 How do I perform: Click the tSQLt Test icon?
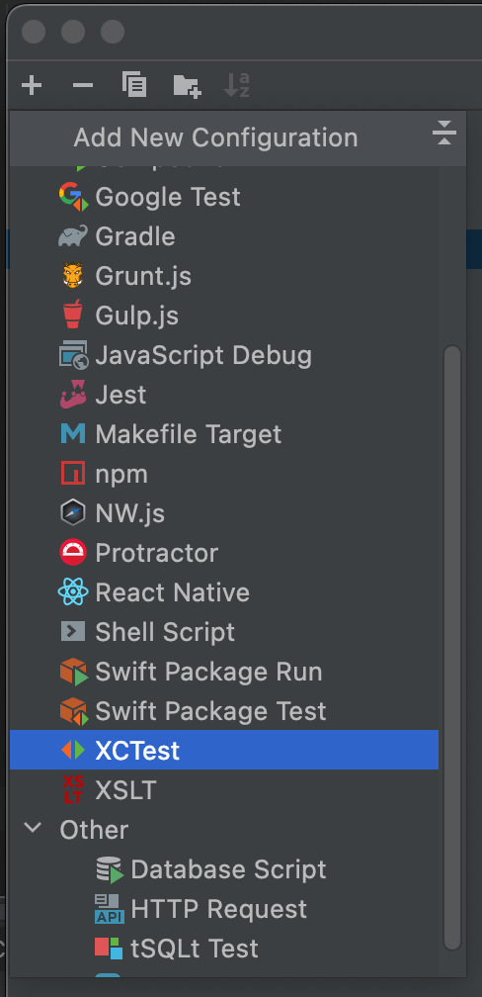pyautogui.click(x=109, y=948)
